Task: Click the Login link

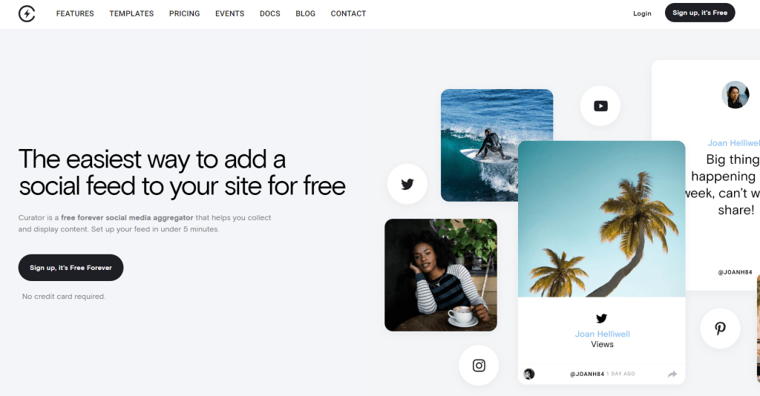Action: 642,13
